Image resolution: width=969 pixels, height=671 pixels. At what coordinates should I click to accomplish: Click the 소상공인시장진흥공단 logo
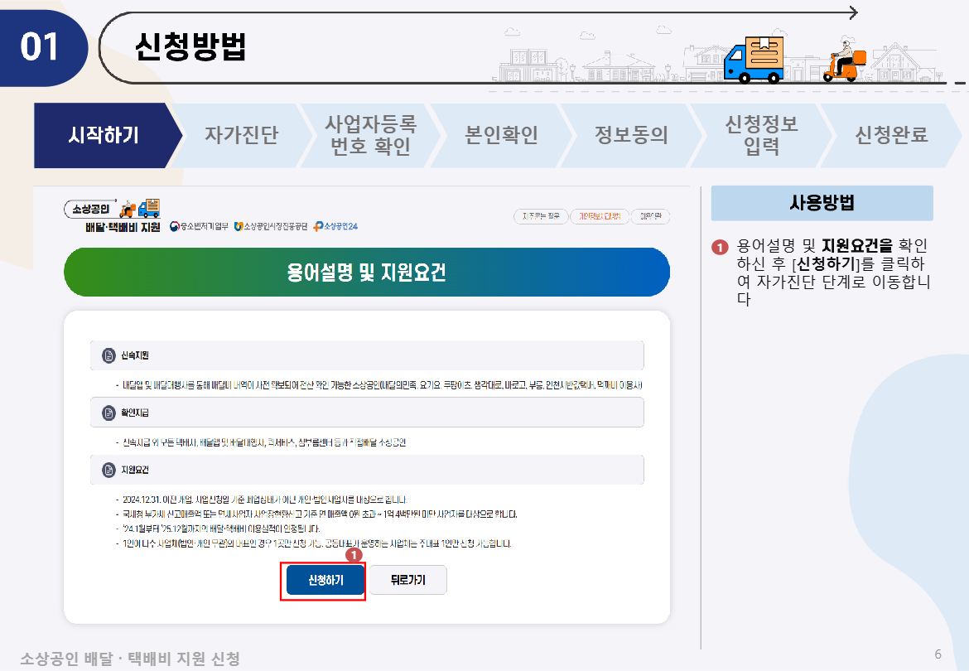(271, 227)
